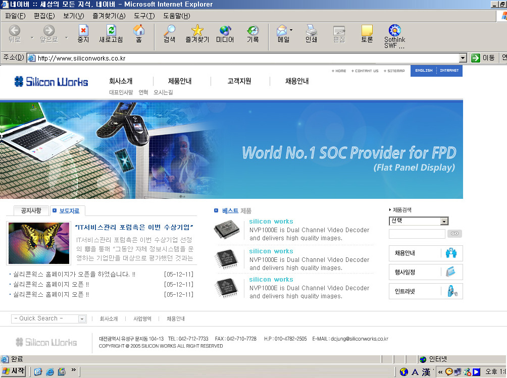This screenshot has width=507, height=378.
Task: Expand the Quick Search dropdown
Action: [x=82, y=319]
